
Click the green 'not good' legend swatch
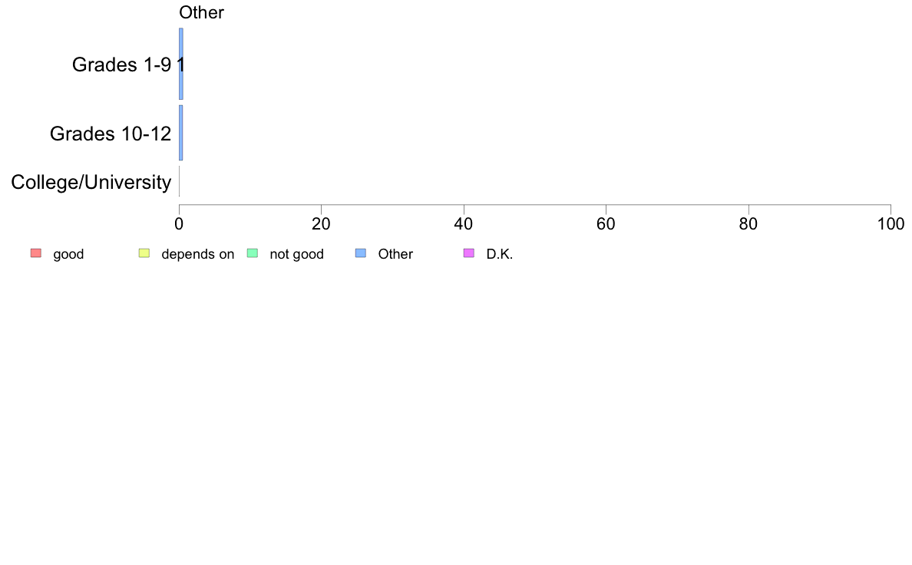pyautogui.click(x=252, y=253)
